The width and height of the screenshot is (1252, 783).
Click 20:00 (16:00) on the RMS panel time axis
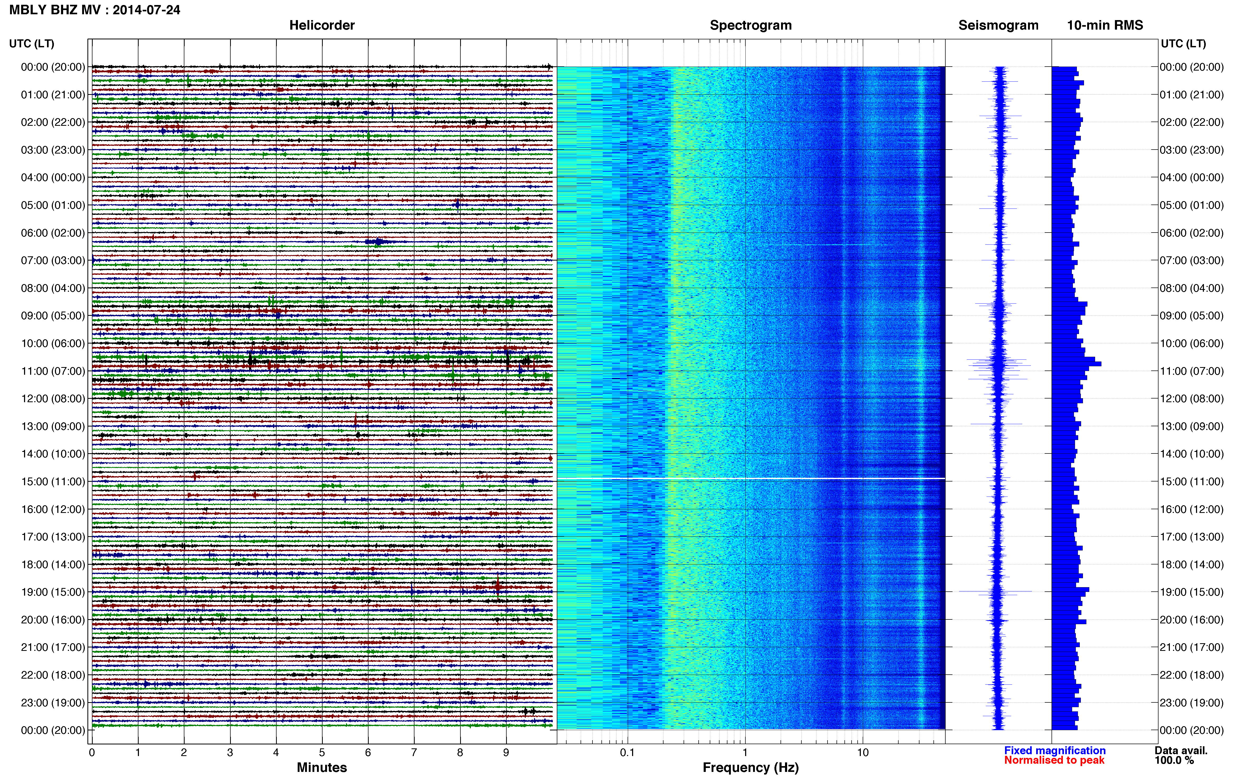pyautogui.click(x=1192, y=620)
